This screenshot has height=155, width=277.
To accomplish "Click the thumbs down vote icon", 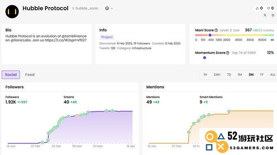I will click(268, 8).
